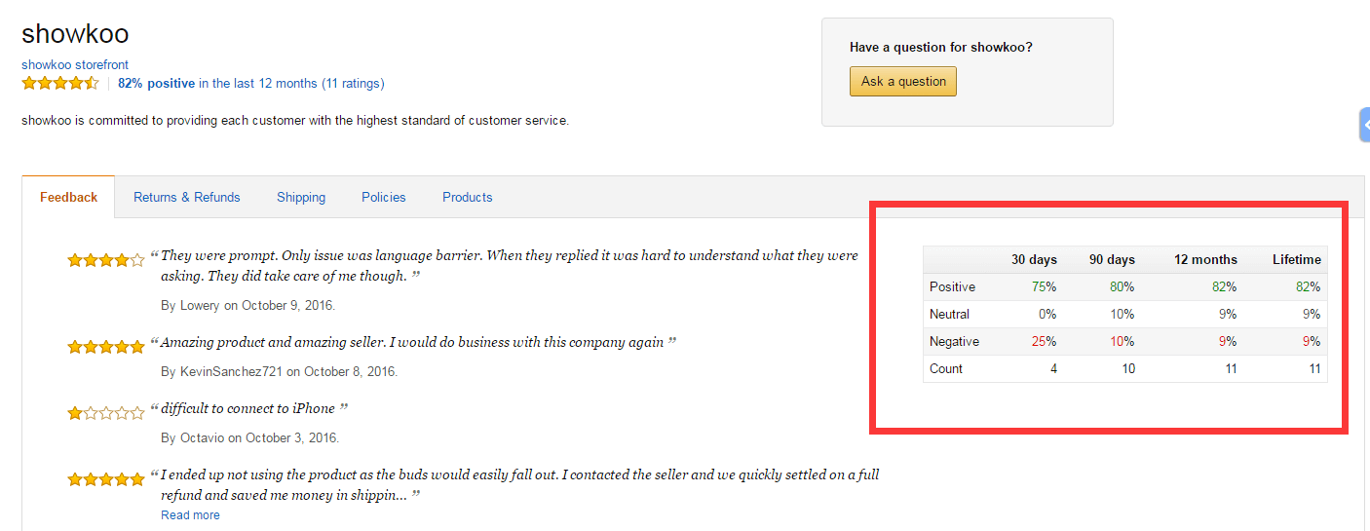The image size is (1370, 531).
Task: Open the Products tab
Action: pos(467,197)
